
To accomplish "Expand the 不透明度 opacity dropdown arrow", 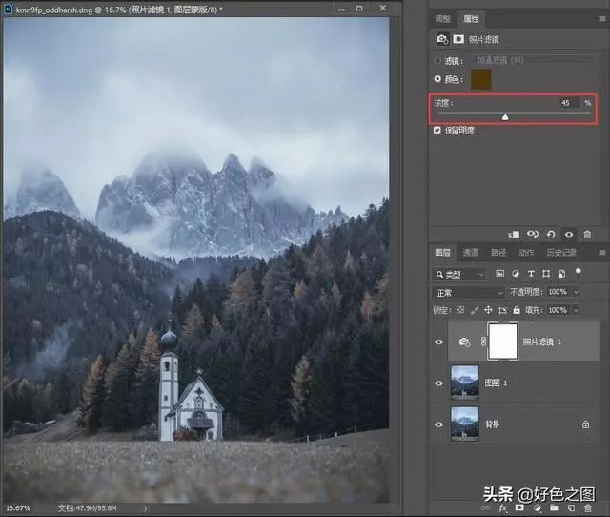I will 575,292.
